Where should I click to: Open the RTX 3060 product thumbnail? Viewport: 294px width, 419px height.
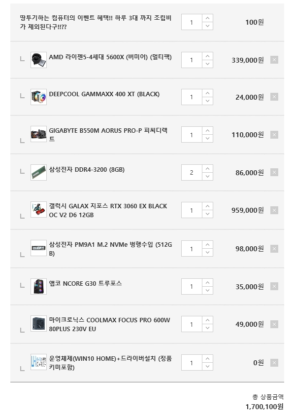pyautogui.click(x=38, y=209)
